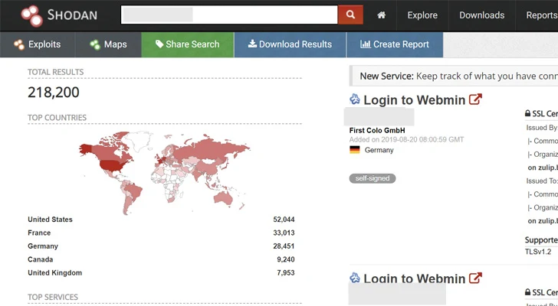This screenshot has height=306, width=558.
Task: Switch to the Exploits tab
Action: [38, 44]
